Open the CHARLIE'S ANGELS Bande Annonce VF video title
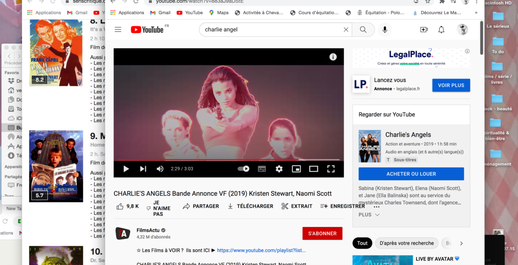 coord(223,193)
